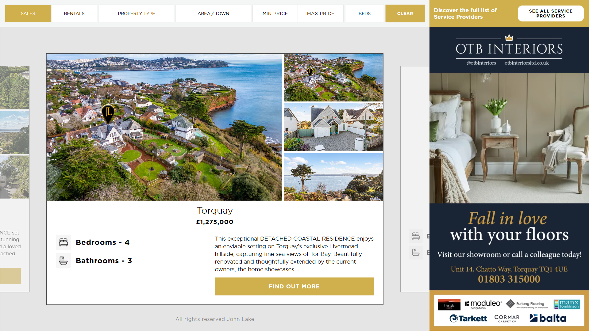The height and width of the screenshot is (331, 589).
Task: Click the moduleo brand logo
Action: (x=483, y=304)
